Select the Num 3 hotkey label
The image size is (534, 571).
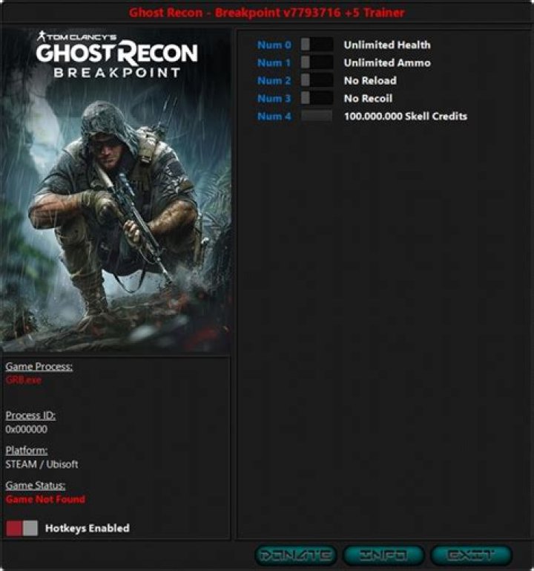tap(274, 98)
